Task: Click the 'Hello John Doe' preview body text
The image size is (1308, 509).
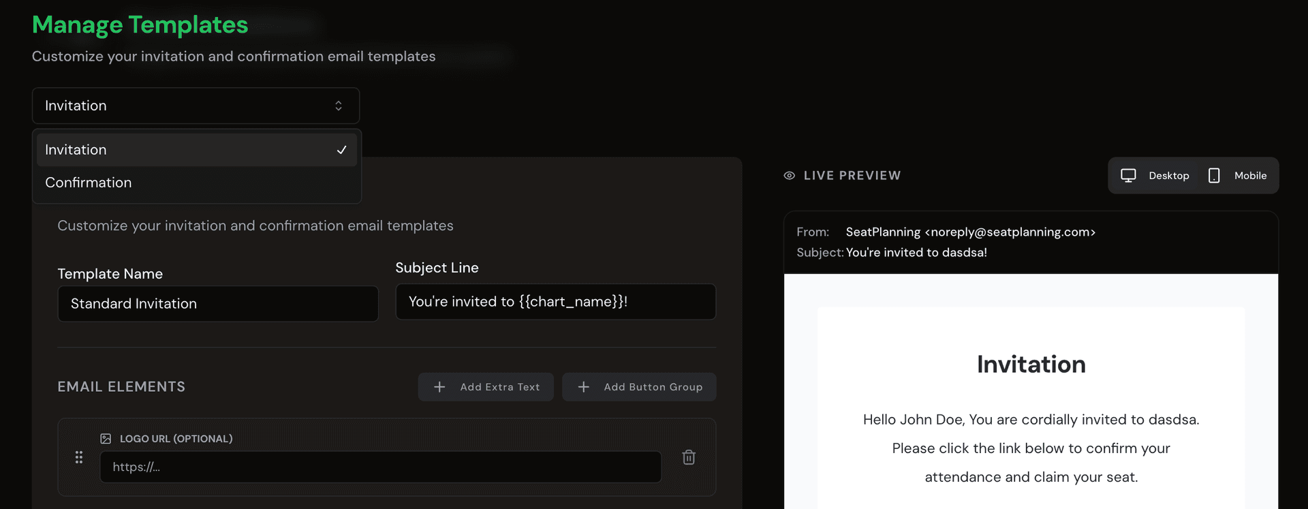Action: tap(1031, 420)
